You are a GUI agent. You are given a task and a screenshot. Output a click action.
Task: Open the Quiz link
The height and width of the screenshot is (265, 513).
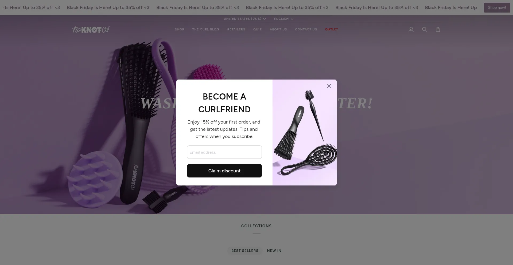point(258,29)
